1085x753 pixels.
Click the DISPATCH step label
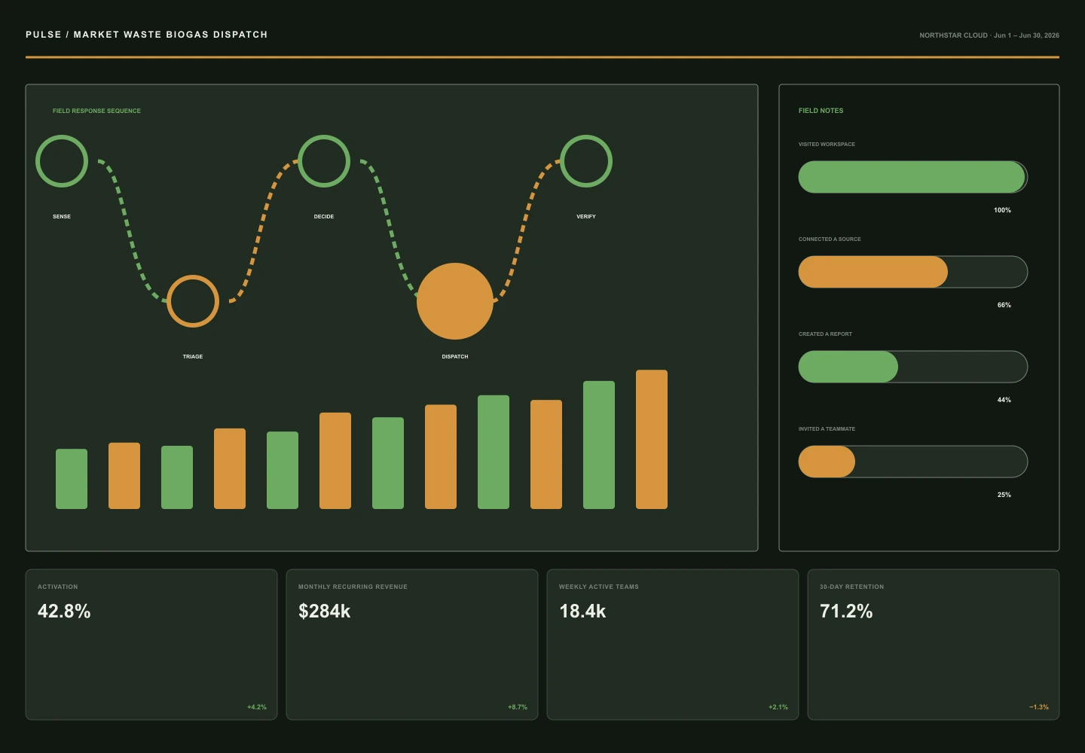click(x=455, y=356)
